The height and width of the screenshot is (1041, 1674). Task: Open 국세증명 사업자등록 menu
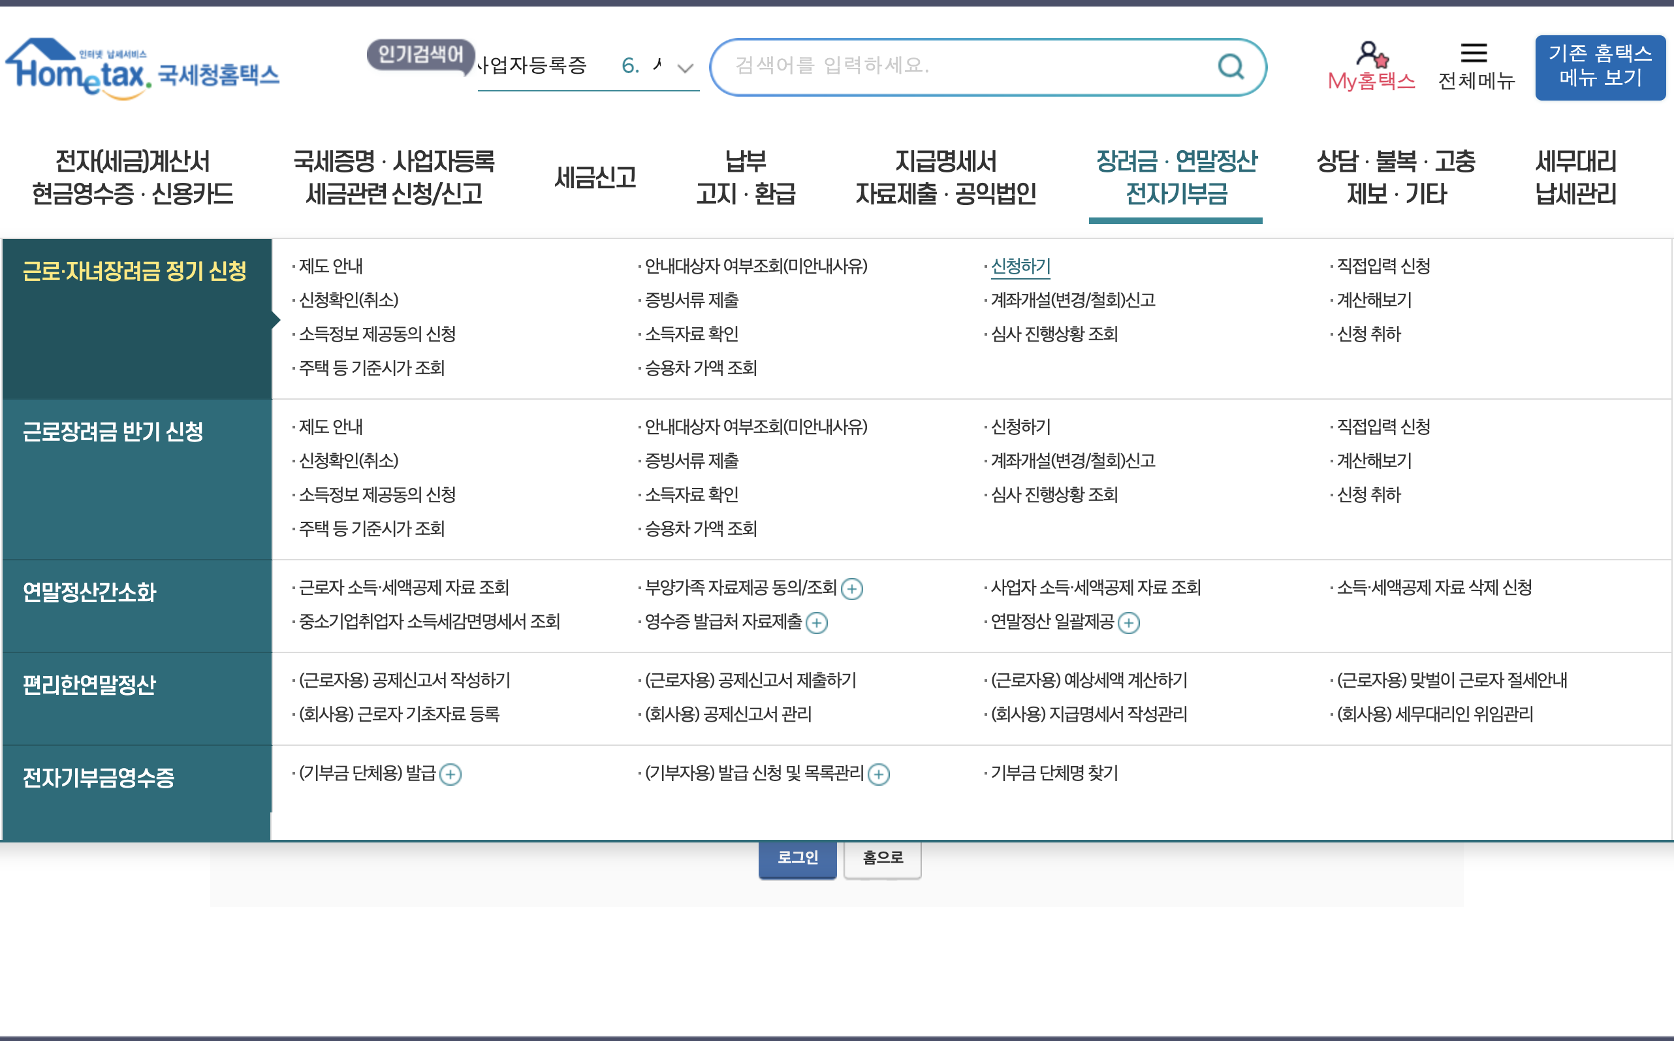[x=394, y=178]
